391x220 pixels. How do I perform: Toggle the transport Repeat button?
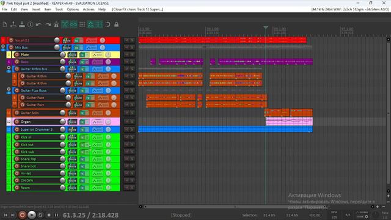[40, 215]
